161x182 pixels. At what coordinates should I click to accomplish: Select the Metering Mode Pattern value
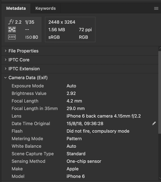pos(74,138)
